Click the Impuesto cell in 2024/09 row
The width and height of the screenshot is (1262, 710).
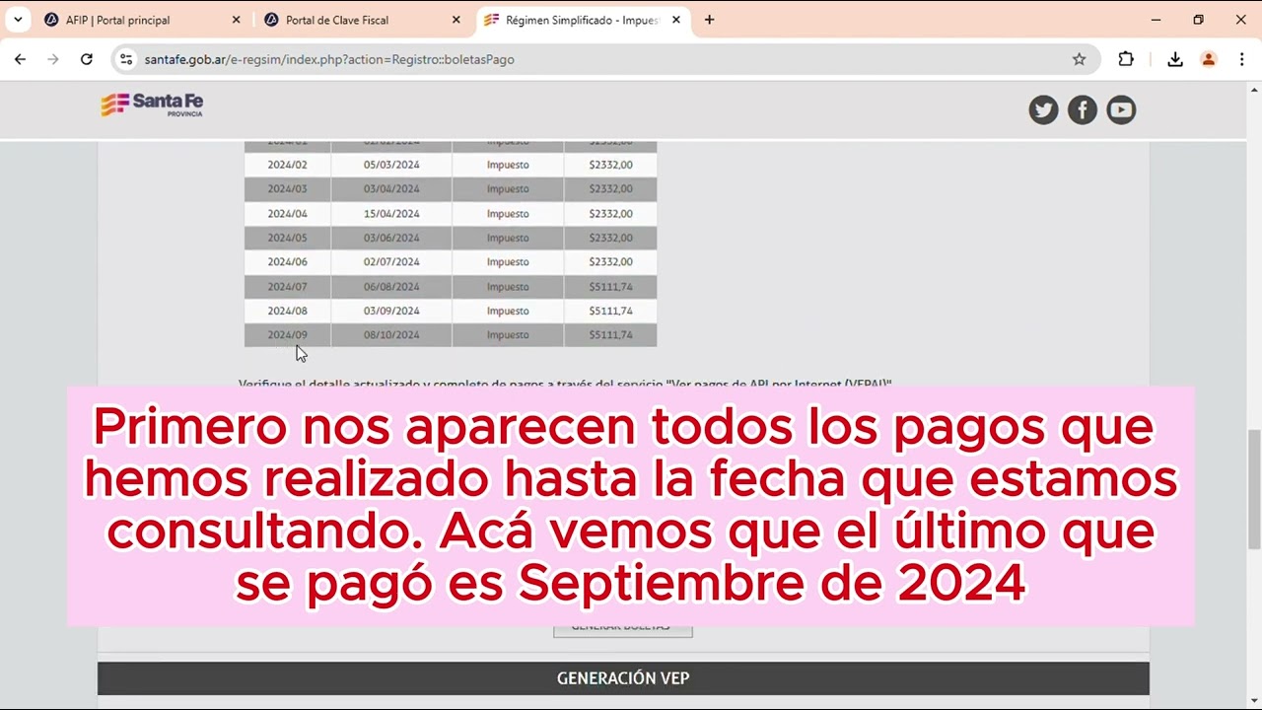tap(508, 334)
